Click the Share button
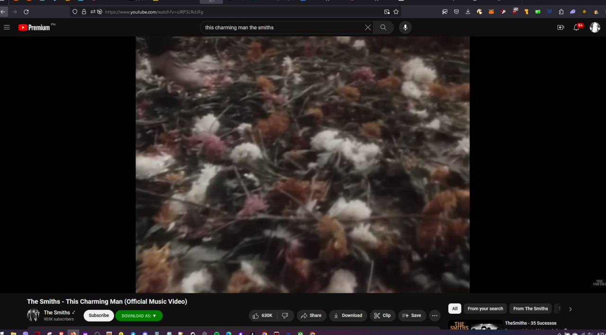The width and height of the screenshot is (606, 335). (312, 316)
